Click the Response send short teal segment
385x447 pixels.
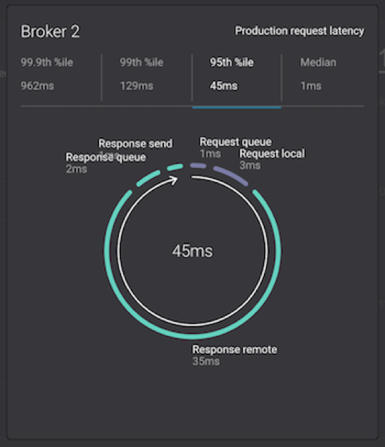tap(175, 167)
